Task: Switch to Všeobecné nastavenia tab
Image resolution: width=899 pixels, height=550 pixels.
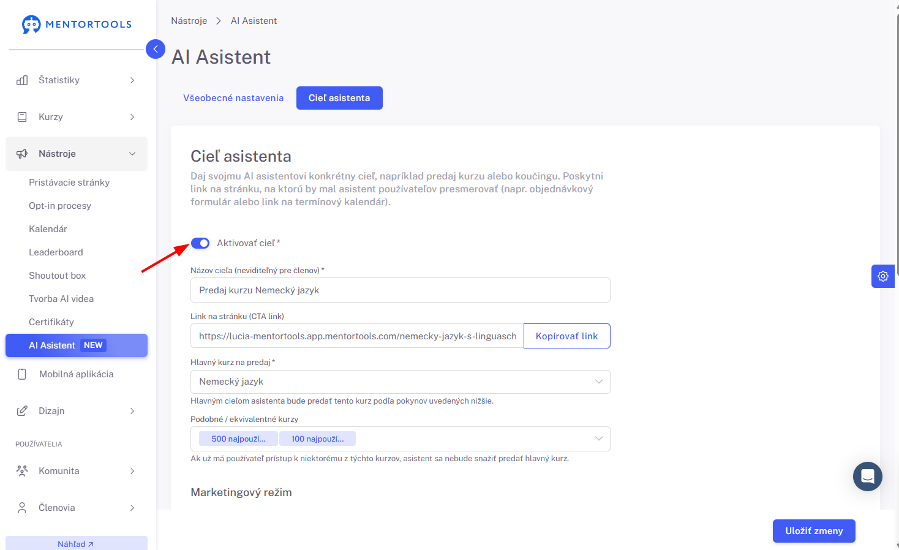Action: coord(233,98)
